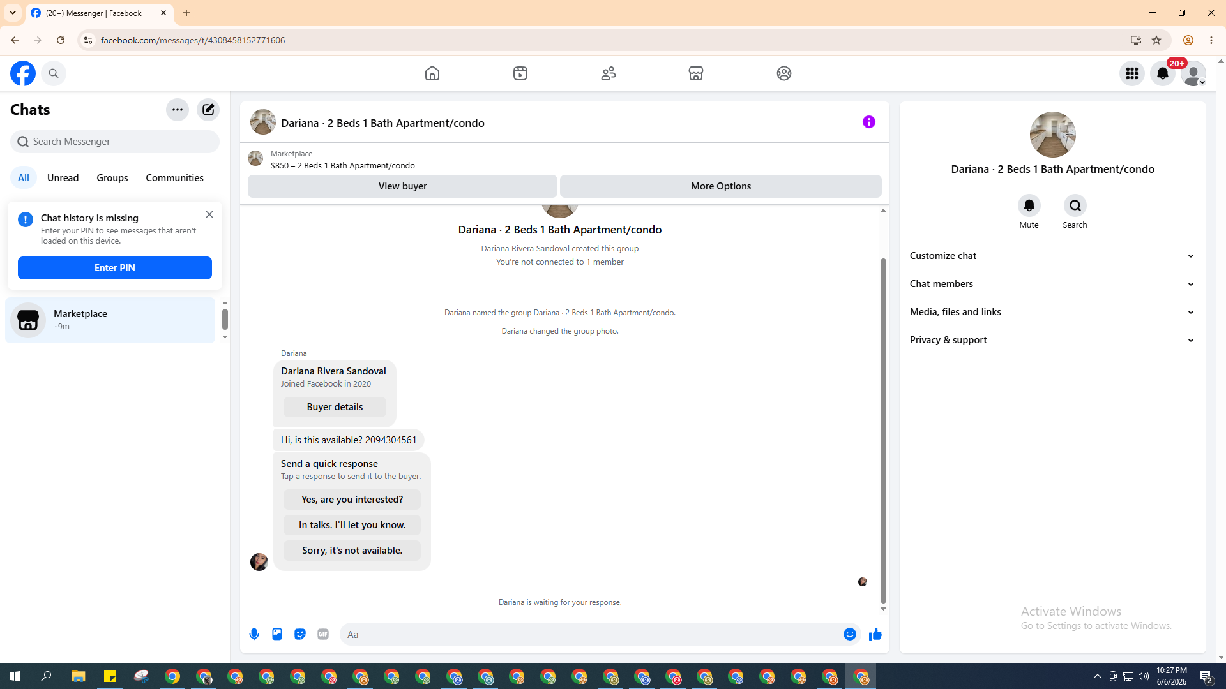
Task: Open the notifications bell
Action: coord(1163,73)
